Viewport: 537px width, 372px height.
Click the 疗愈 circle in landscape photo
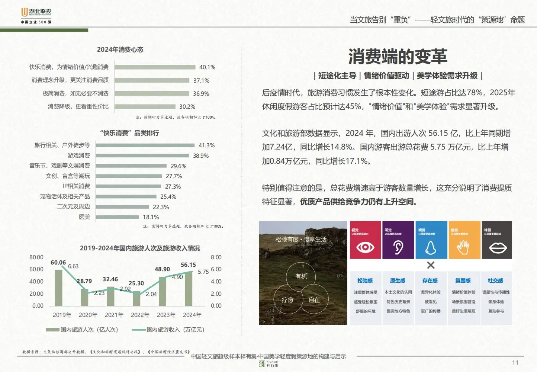(x=287, y=300)
